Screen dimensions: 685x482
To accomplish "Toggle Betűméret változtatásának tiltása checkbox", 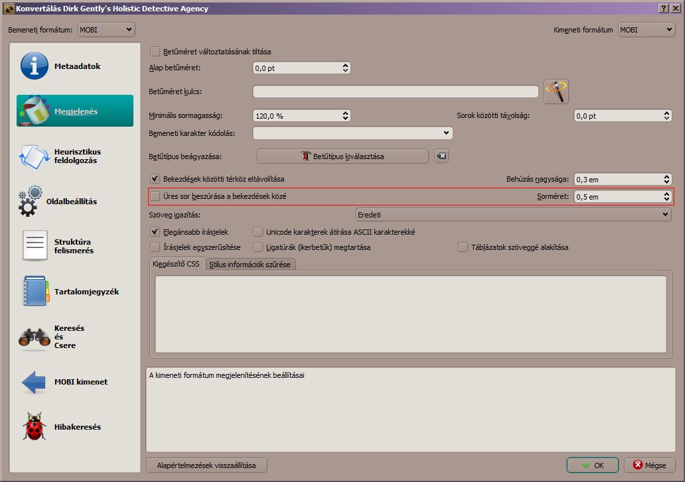I will point(155,52).
